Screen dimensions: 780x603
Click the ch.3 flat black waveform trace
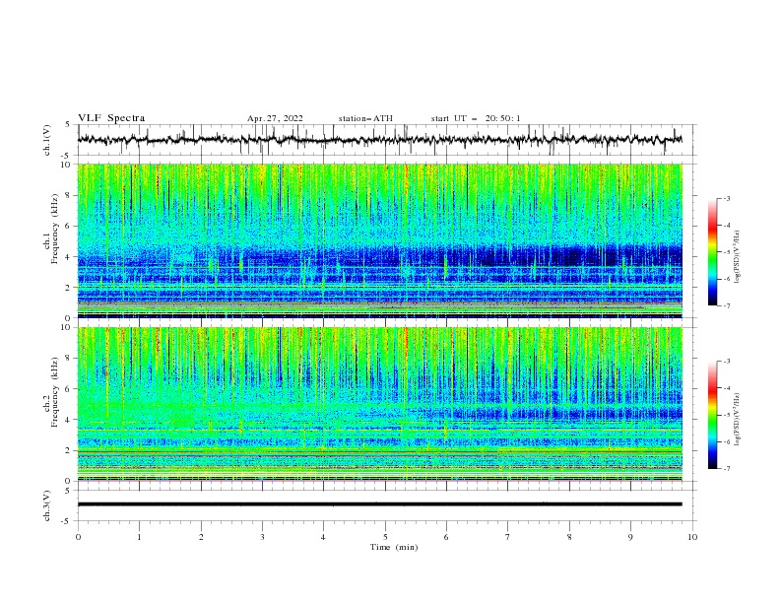pos(379,504)
